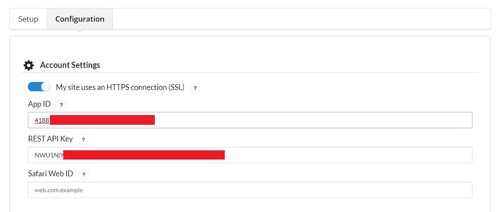Focus the Safari Web ID input field

250,190
